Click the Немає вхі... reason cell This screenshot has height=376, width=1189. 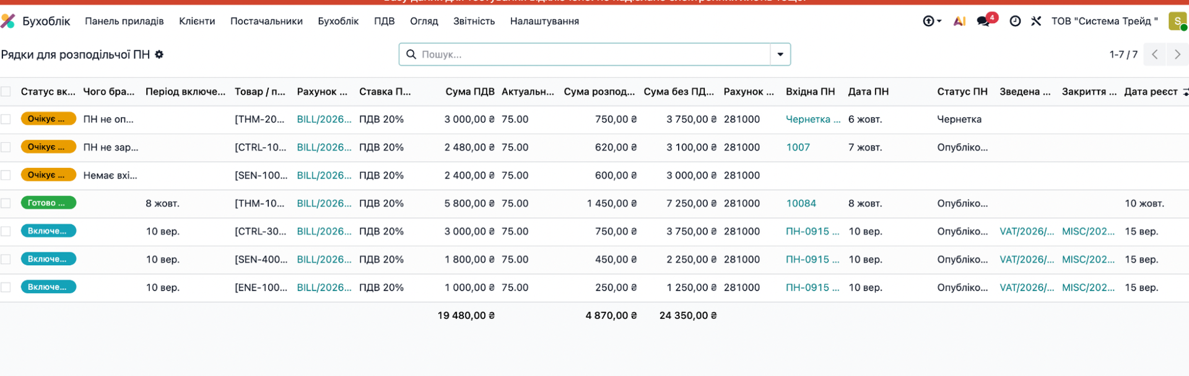110,175
